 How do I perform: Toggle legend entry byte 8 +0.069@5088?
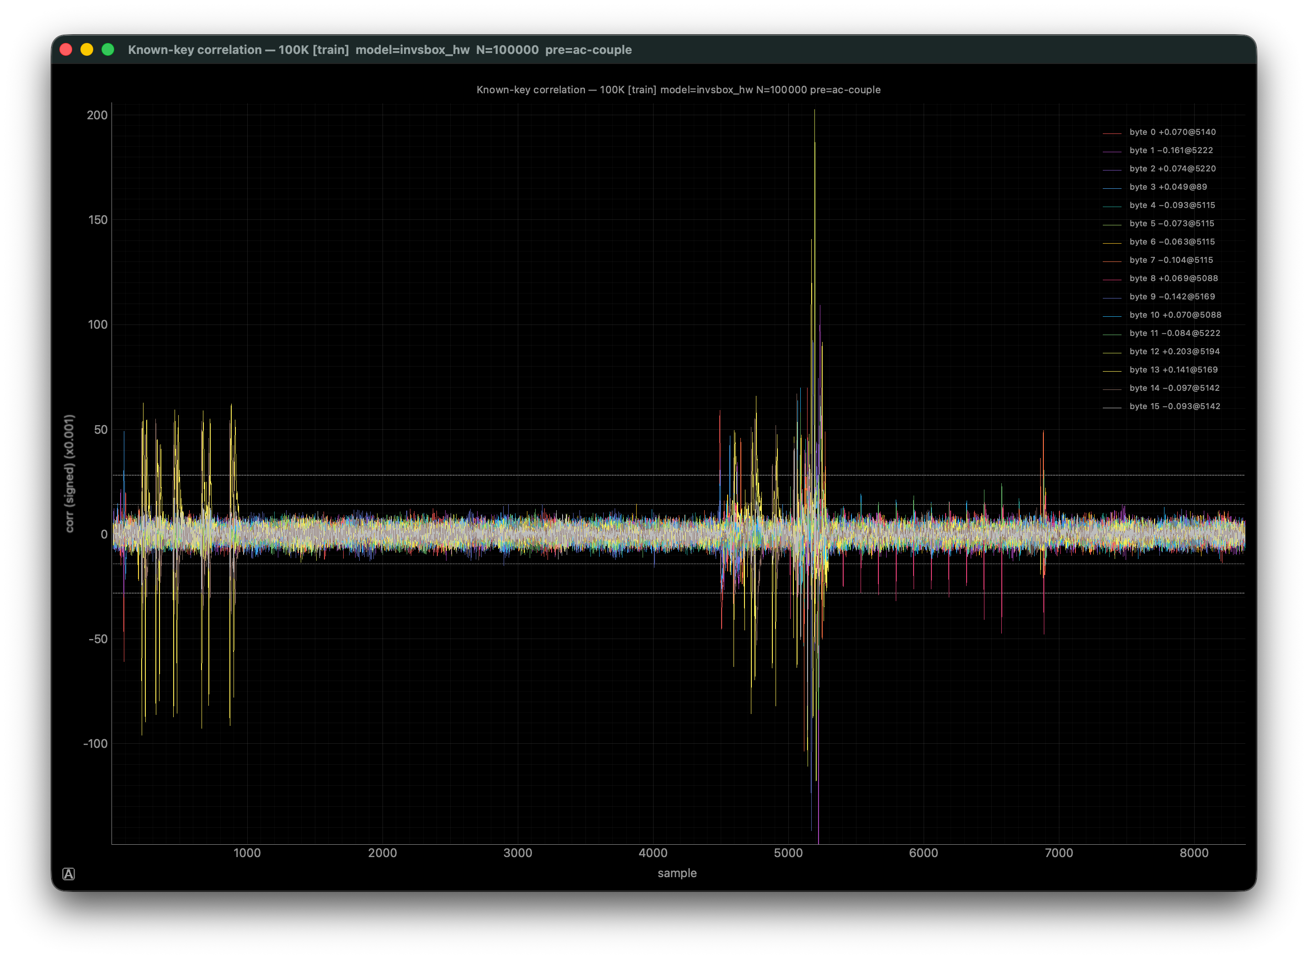(1160, 279)
